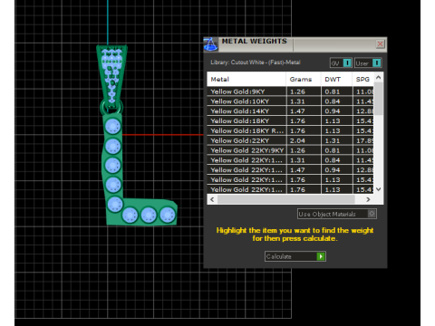Close the Metal Weights dialog
Viewport: 435px width, 326px height.
(380, 44)
